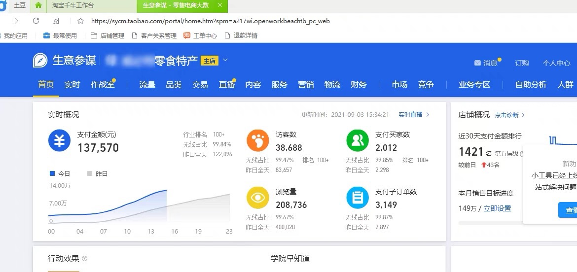This screenshot has width=577, height=272.
Task: Open the 首页 nav tab
Action: 46,85
